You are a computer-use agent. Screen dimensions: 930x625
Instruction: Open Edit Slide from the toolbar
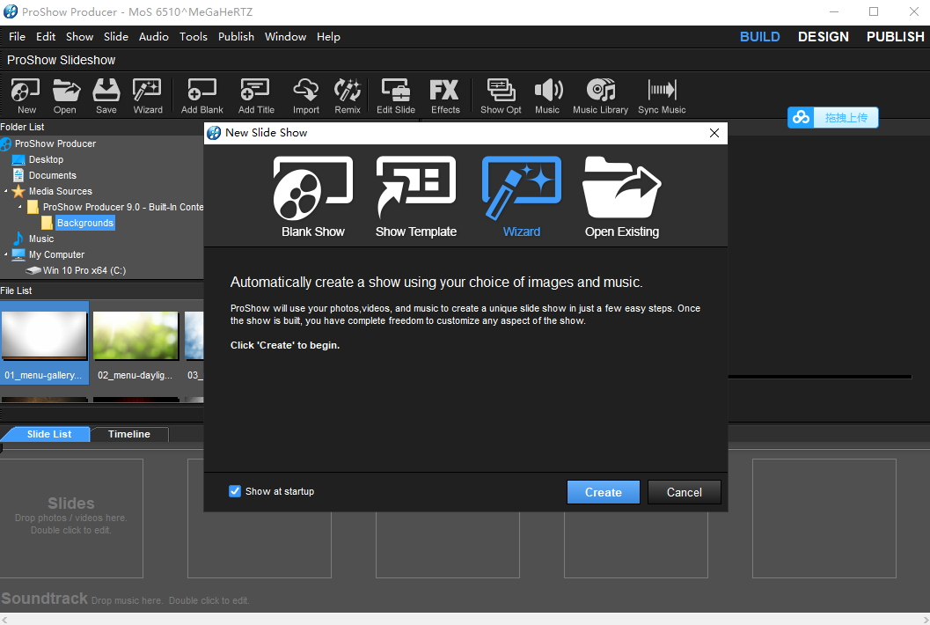[396, 96]
